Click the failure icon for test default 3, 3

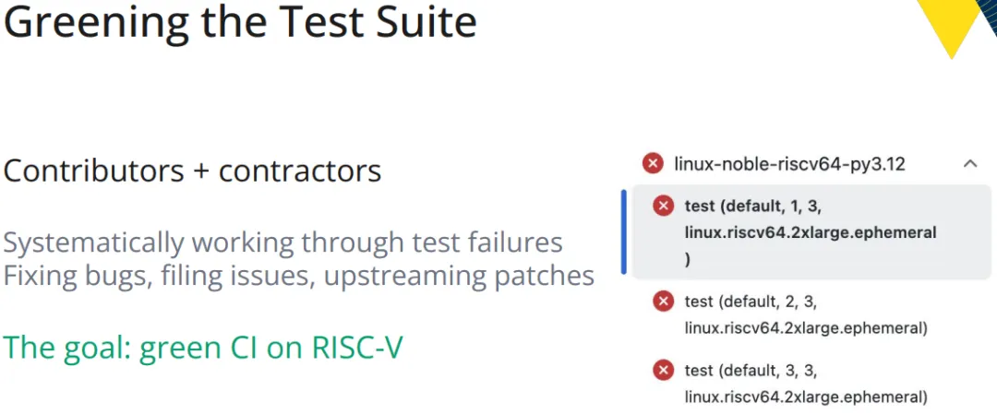[663, 370]
